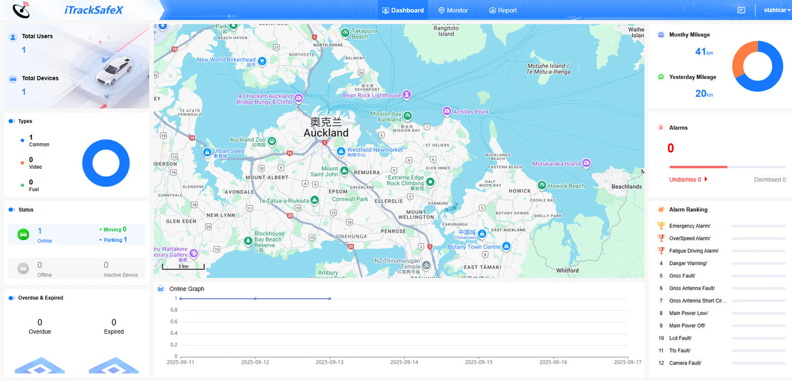The width and height of the screenshot is (792, 381).
Task: Click the green Online car icon
Action: (x=23, y=234)
